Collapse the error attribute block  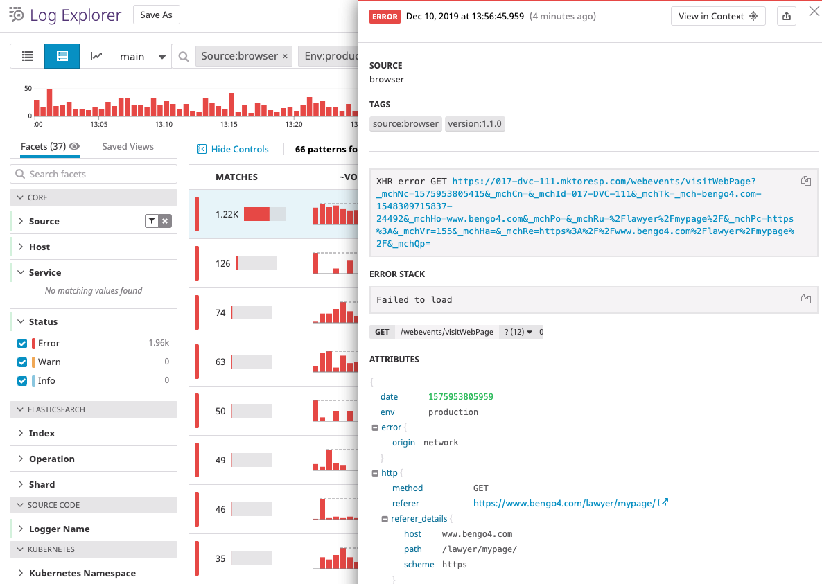tap(375, 427)
